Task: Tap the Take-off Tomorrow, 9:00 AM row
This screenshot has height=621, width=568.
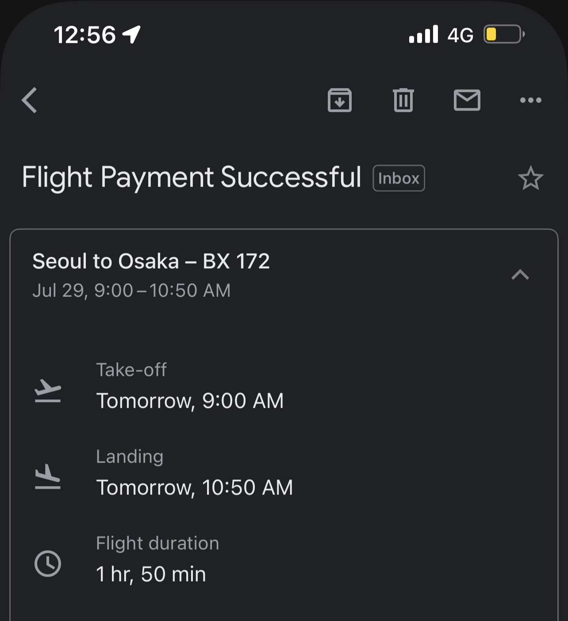Action: click(284, 386)
